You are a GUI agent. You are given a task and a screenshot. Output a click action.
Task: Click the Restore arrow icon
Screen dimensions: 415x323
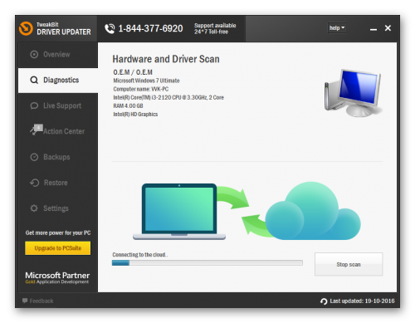[x=35, y=183]
